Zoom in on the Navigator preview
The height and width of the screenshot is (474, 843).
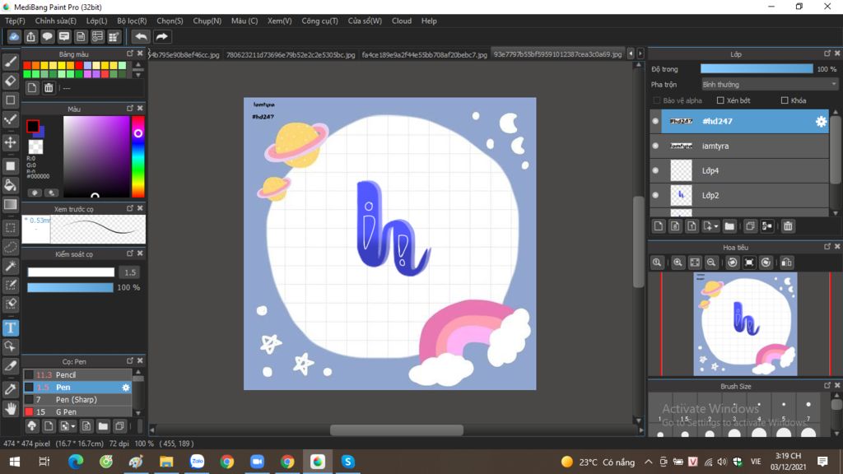point(678,263)
